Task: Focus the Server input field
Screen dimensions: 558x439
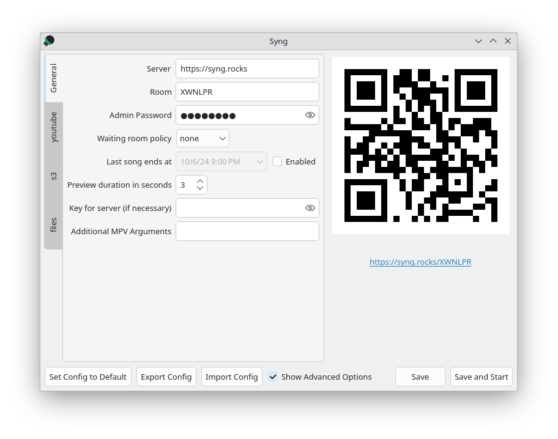Action: pyautogui.click(x=247, y=68)
